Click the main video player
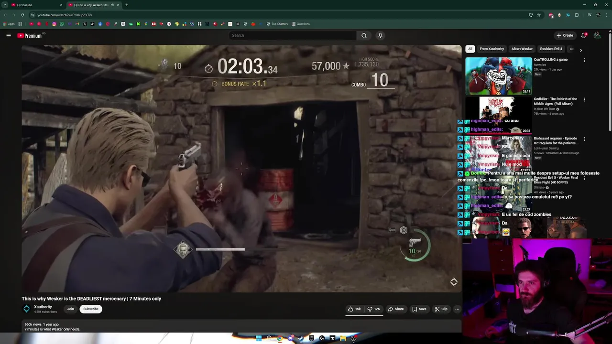 click(241, 169)
